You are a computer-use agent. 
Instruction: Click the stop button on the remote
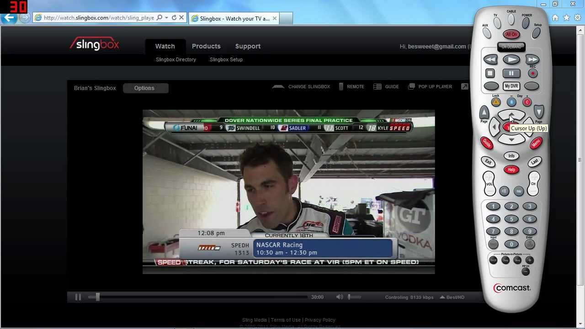[x=490, y=73]
